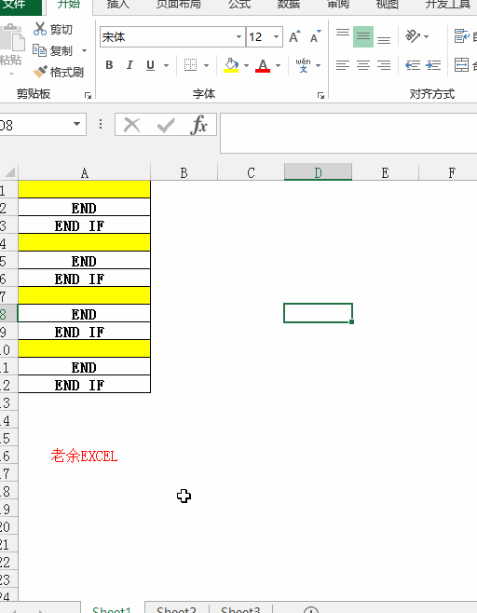This screenshot has height=613, width=477.
Task: Center text horizontally
Action: click(363, 65)
